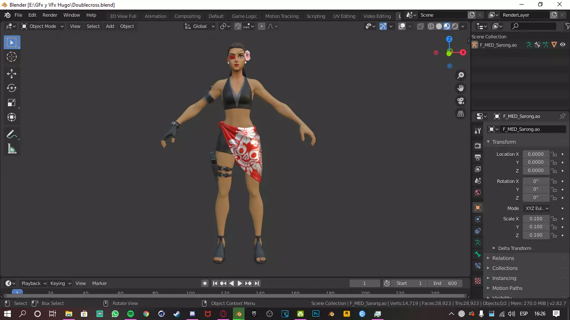The image size is (570, 320).
Task: Open the Render properties tab
Action: click(x=478, y=146)
